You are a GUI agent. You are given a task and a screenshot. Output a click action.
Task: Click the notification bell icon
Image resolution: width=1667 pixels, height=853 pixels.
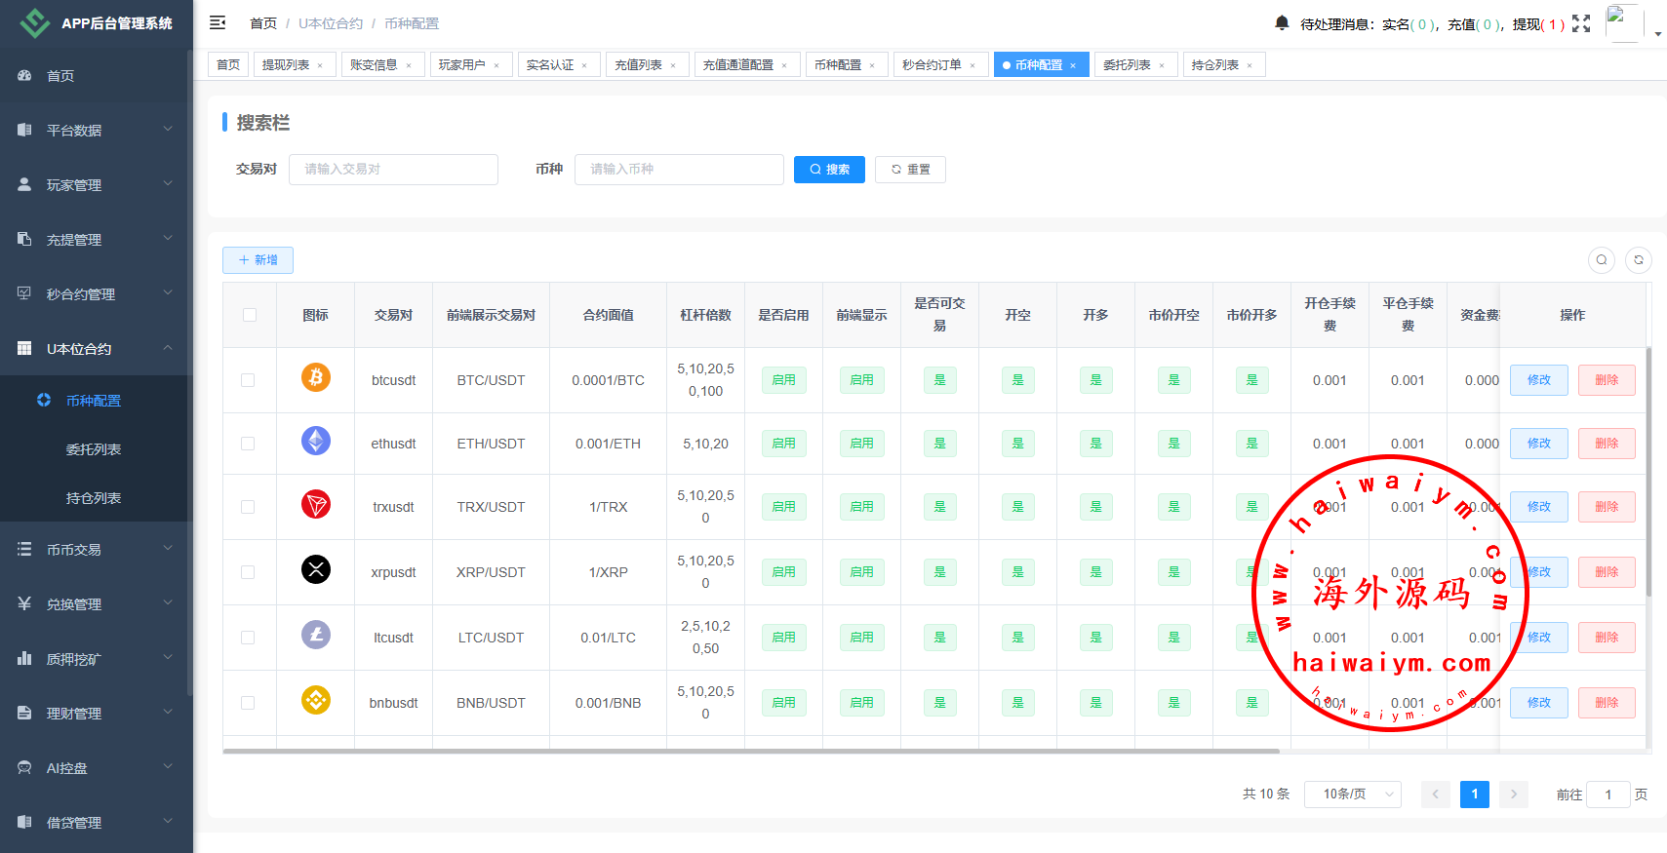1282,22
